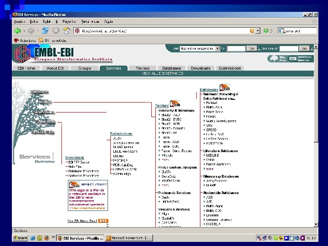
Task: Click the orange RSS badge by Live EBI News Feed
Action: (x=103, y=220)
